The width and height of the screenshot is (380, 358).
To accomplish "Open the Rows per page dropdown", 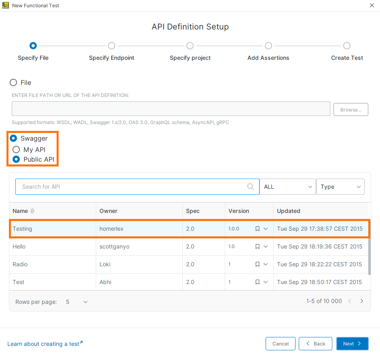I will pyautogui.click(x=77, y=302).
